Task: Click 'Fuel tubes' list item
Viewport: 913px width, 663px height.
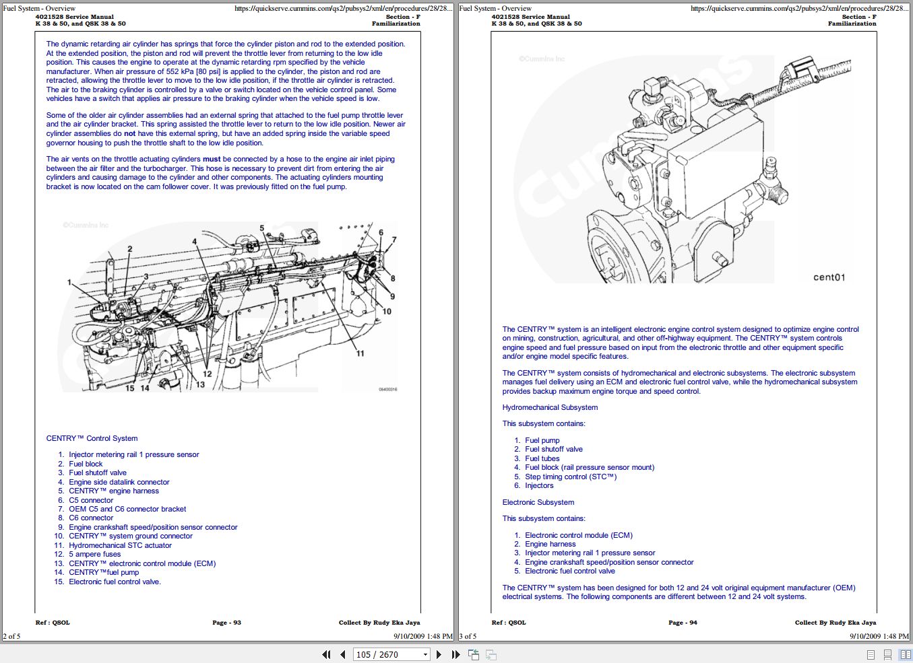Action: (x=542, y=458)
